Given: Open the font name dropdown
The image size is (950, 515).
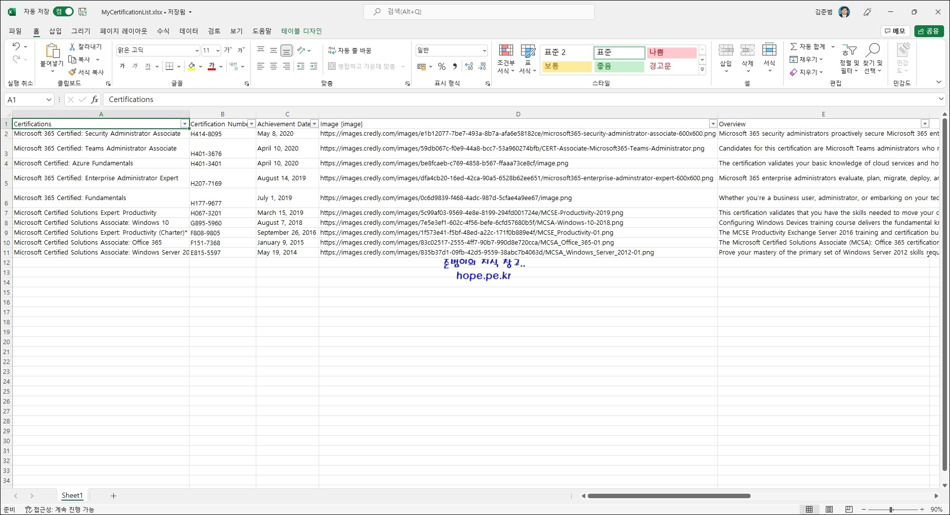Looking at the screenshot, I should coord(196,51).
